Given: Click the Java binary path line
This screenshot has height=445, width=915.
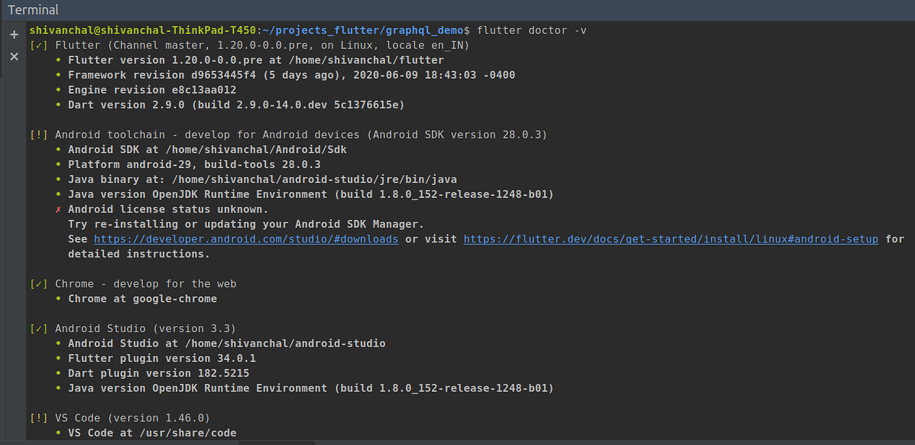Looking at the screenshot, I should pos(263,180).
